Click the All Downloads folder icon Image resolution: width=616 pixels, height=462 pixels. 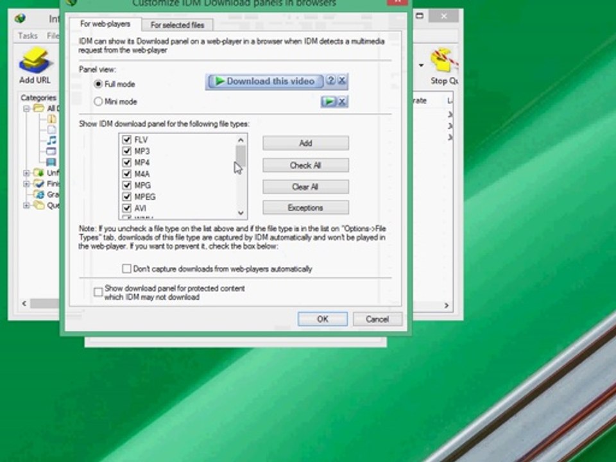pyautogui.click(x=38, y=108)
